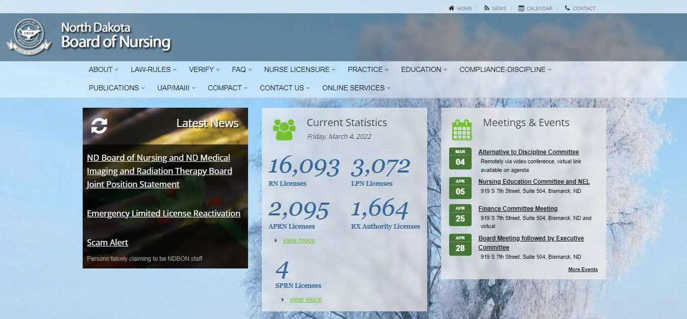Click view more under APRN Licenses

[299, 240]
